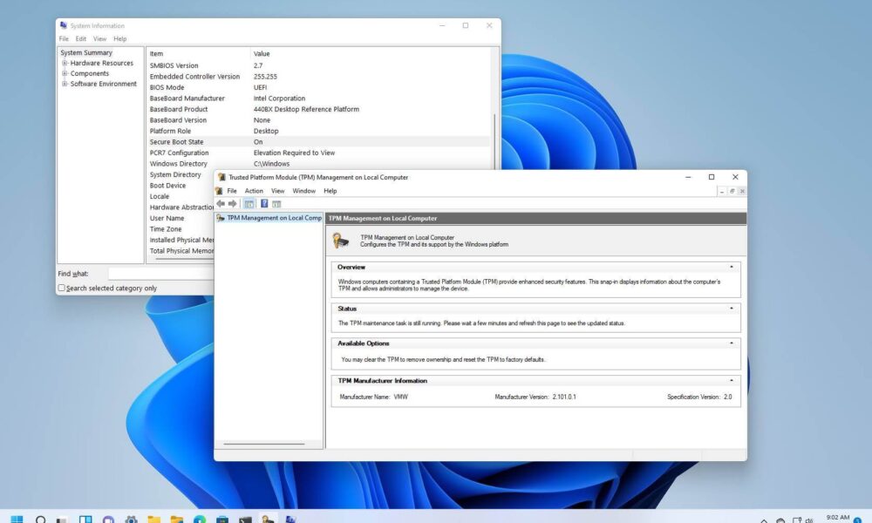872x523 pixels.
Task: Open Help using the toolbar question mark icon
Action: tap(264, 203)
